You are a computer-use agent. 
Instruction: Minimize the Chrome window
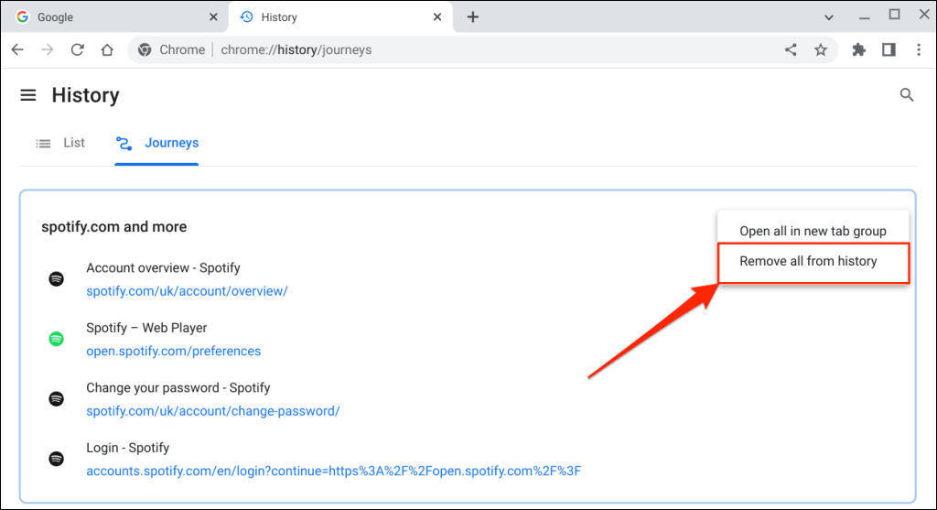point(864,17)
